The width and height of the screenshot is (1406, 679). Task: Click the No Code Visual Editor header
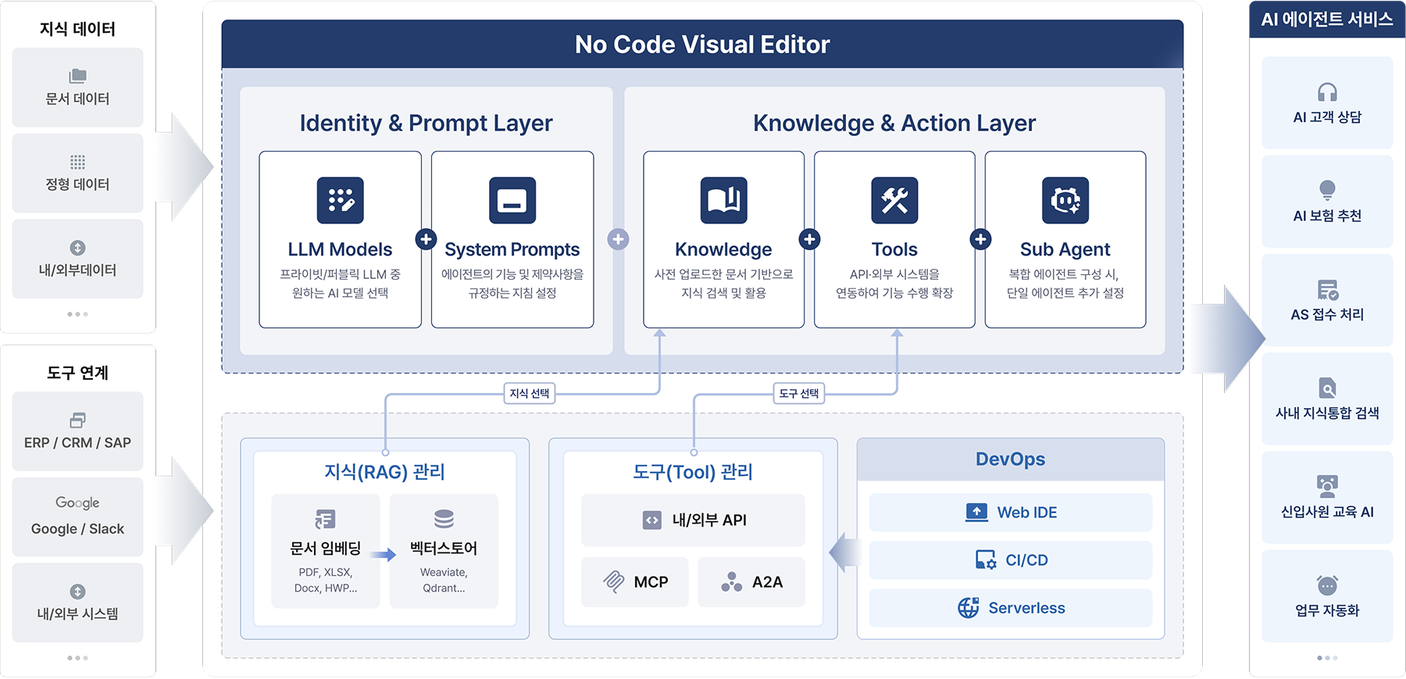click(x=702, y=45)
